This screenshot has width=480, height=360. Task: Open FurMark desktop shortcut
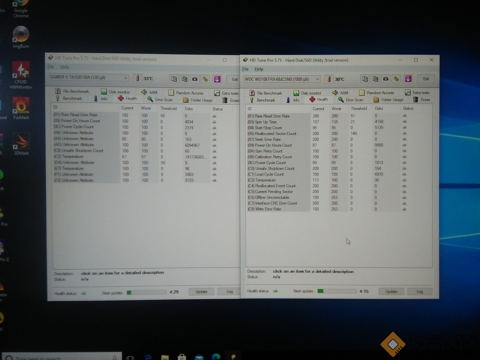21,108
